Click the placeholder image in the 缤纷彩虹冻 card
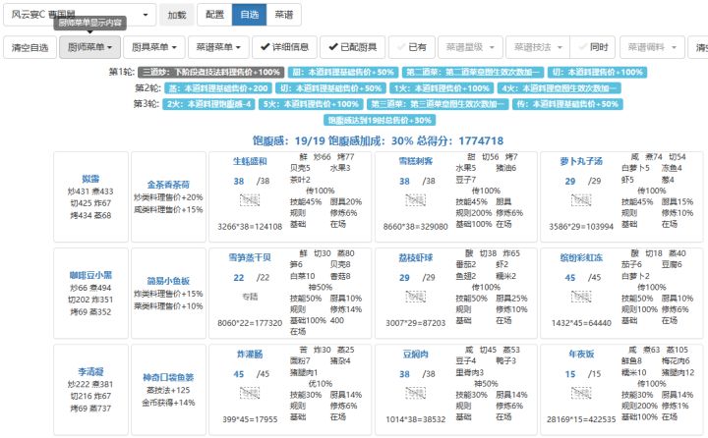This screenshot has height=438, width=708. (581, 297)
